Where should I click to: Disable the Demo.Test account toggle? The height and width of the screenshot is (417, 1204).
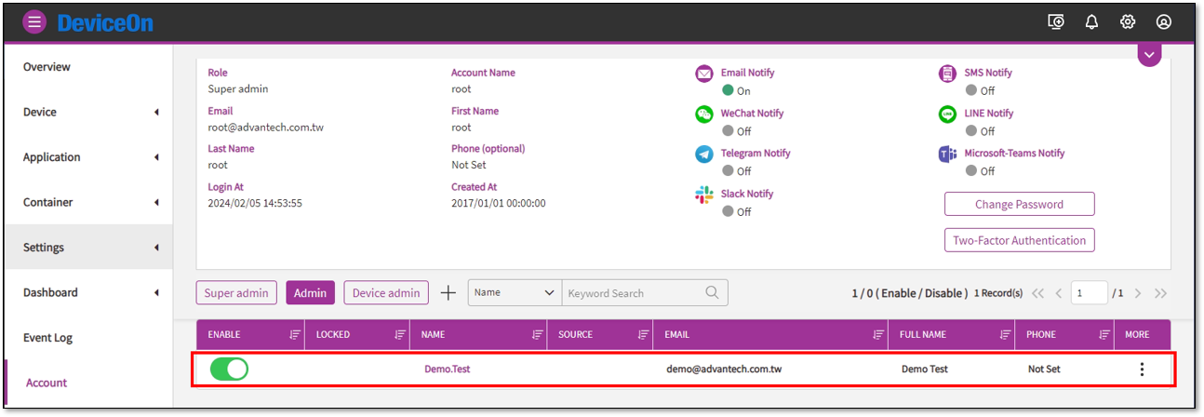(229, 370)
